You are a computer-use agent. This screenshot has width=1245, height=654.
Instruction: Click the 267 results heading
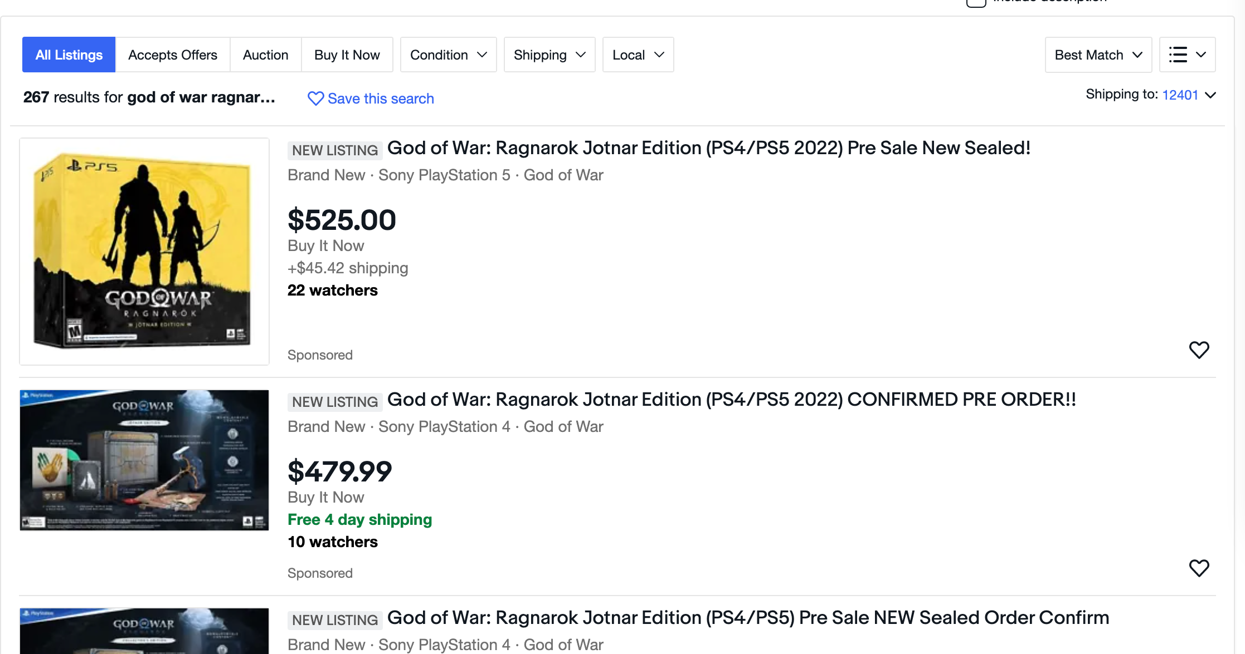coord(149,97)
